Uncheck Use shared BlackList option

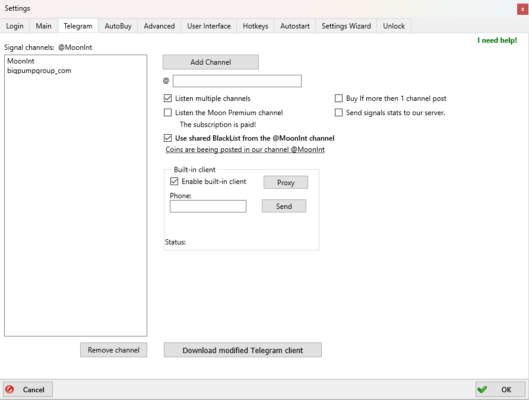point(167,138)
